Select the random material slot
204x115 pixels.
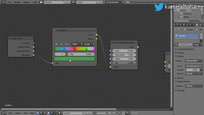click(186, 36)
